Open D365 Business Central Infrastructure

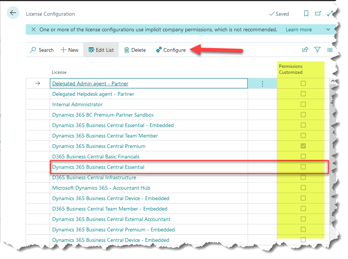click(94, 177)
